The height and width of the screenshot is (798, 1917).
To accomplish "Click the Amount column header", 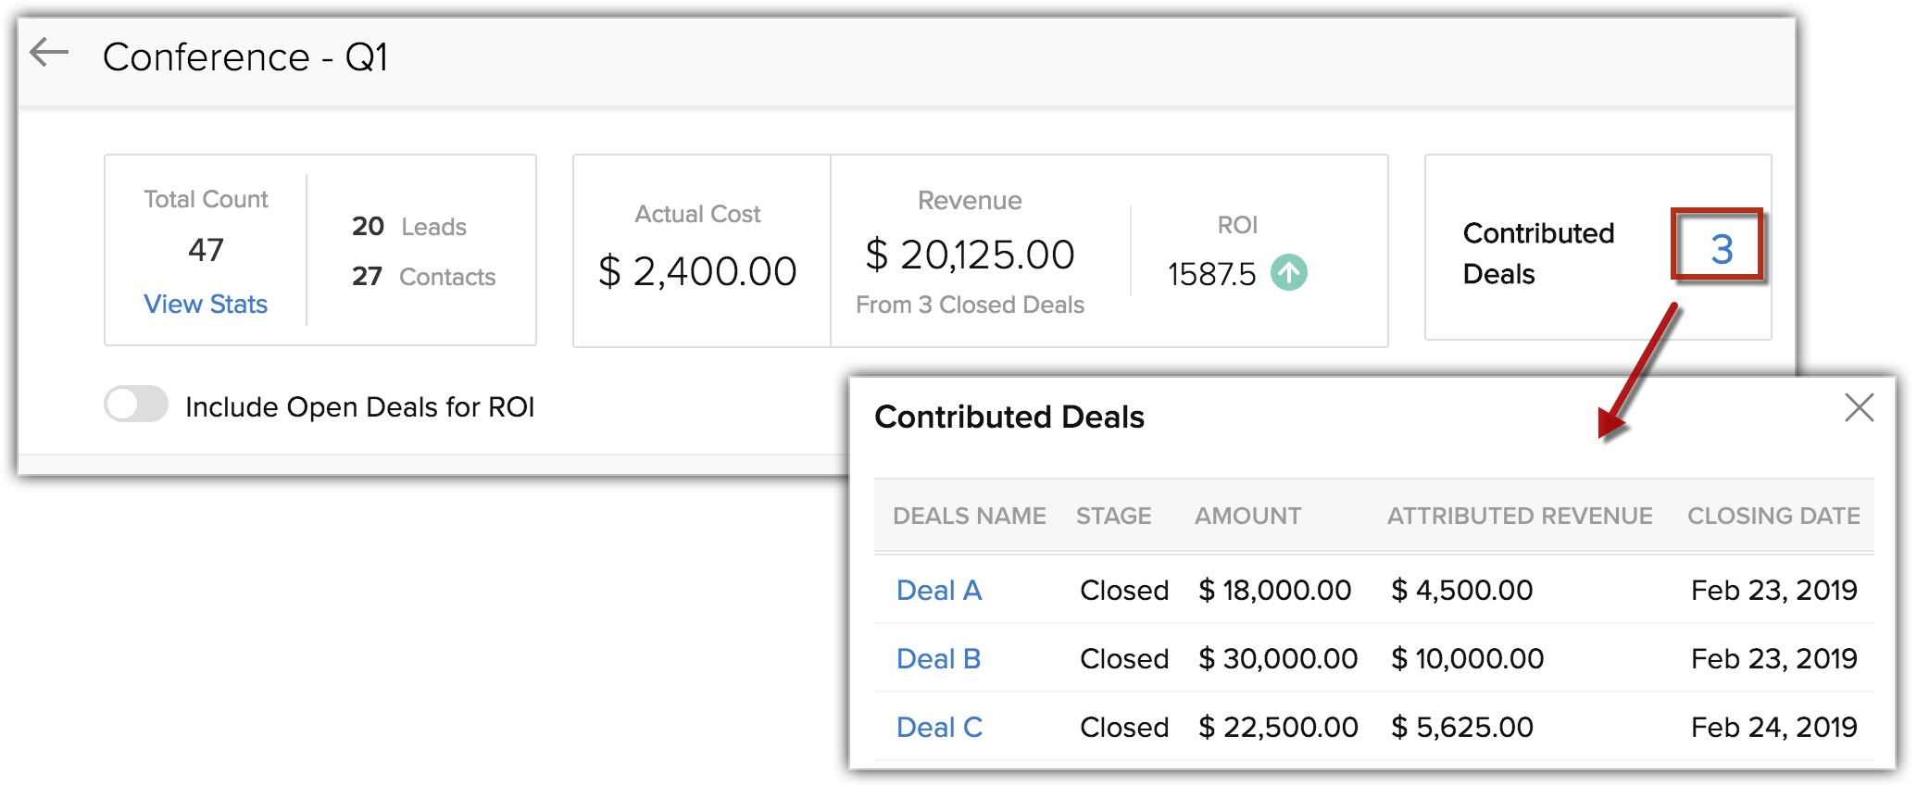I will pyautogui.click(x=1247, y=516).
